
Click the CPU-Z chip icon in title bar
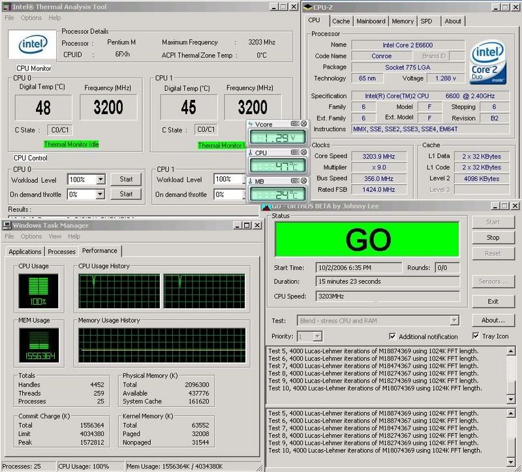point(308,7)
